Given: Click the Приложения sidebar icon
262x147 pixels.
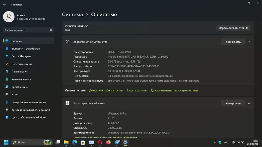Looking at the screenshot, I should (x=7, y=72).
